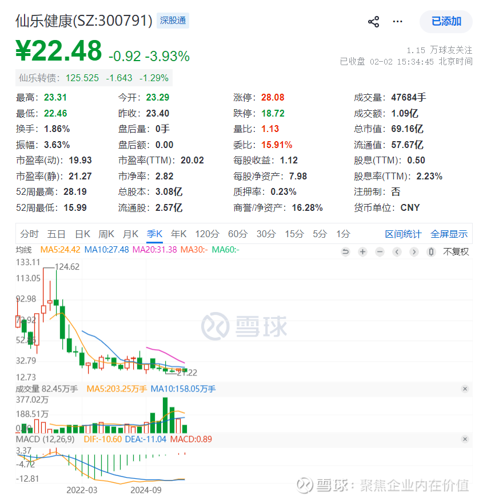The width and height of the screenshot is (483, 500).
Task: Open the three-dots more menu
Action: 397,21
